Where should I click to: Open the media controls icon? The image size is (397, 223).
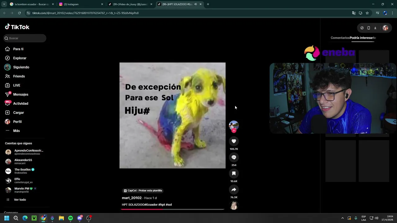pyautogui.click(x=377, y=13)
